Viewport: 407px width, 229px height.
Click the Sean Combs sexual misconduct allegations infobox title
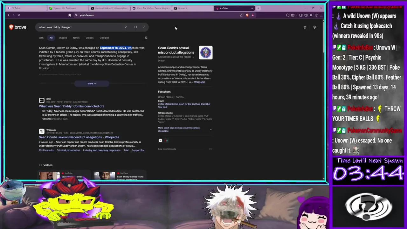[176, 50]
